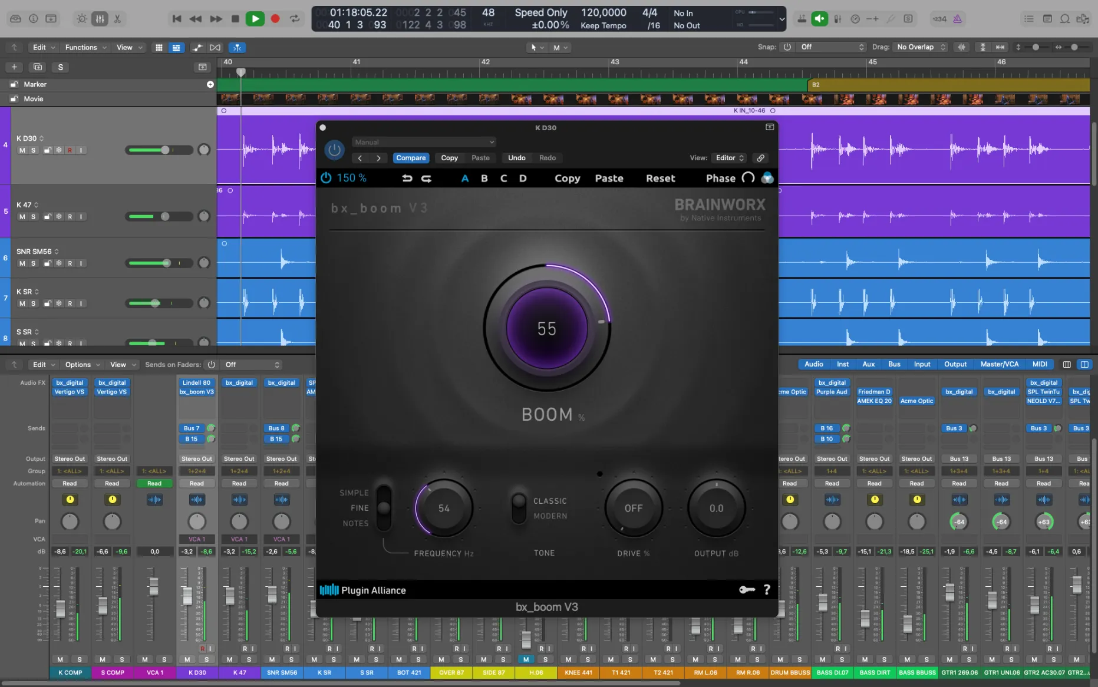Viewport: 1098px width, 687px height.
Task: Toggle the count-in 1234 icon
Action: 939,19
